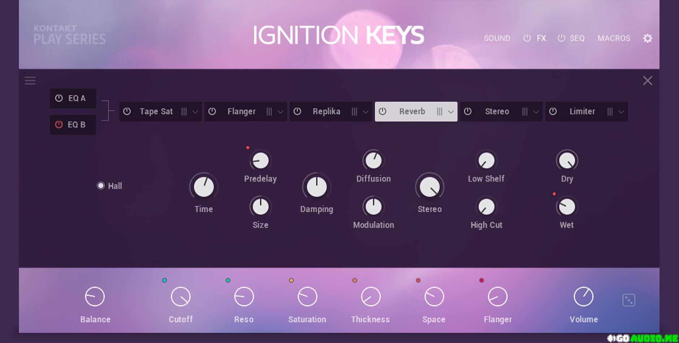
Task: Click the Damping knob
Action: click(317, 187)
